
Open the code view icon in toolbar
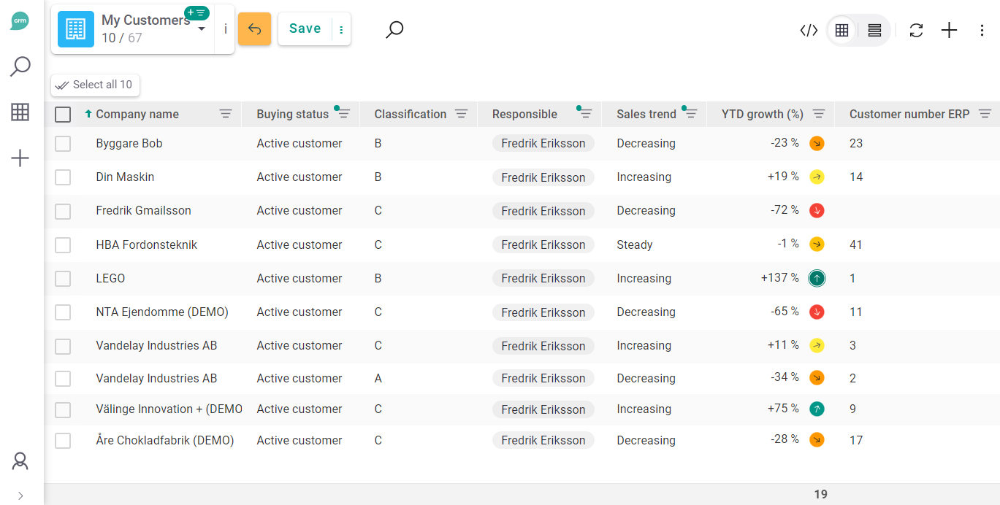pyautogui.click(x=809, y=31)
